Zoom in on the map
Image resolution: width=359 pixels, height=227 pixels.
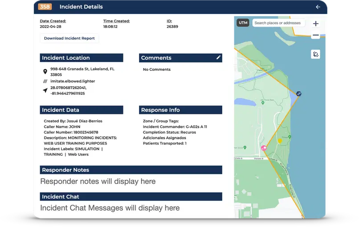[x=316, y=24]
